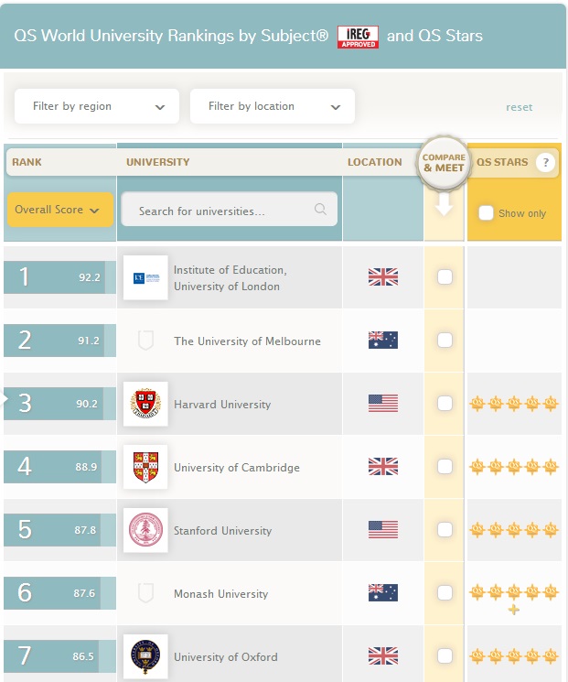Image resolution: width=568 pixels, height=682 pixels.
Task: Click Monash University's QS stars rating
Action: (513, 593)
